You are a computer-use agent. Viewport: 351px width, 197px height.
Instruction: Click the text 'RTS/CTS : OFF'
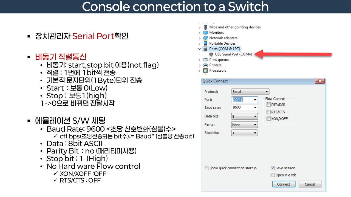(80, 180)
